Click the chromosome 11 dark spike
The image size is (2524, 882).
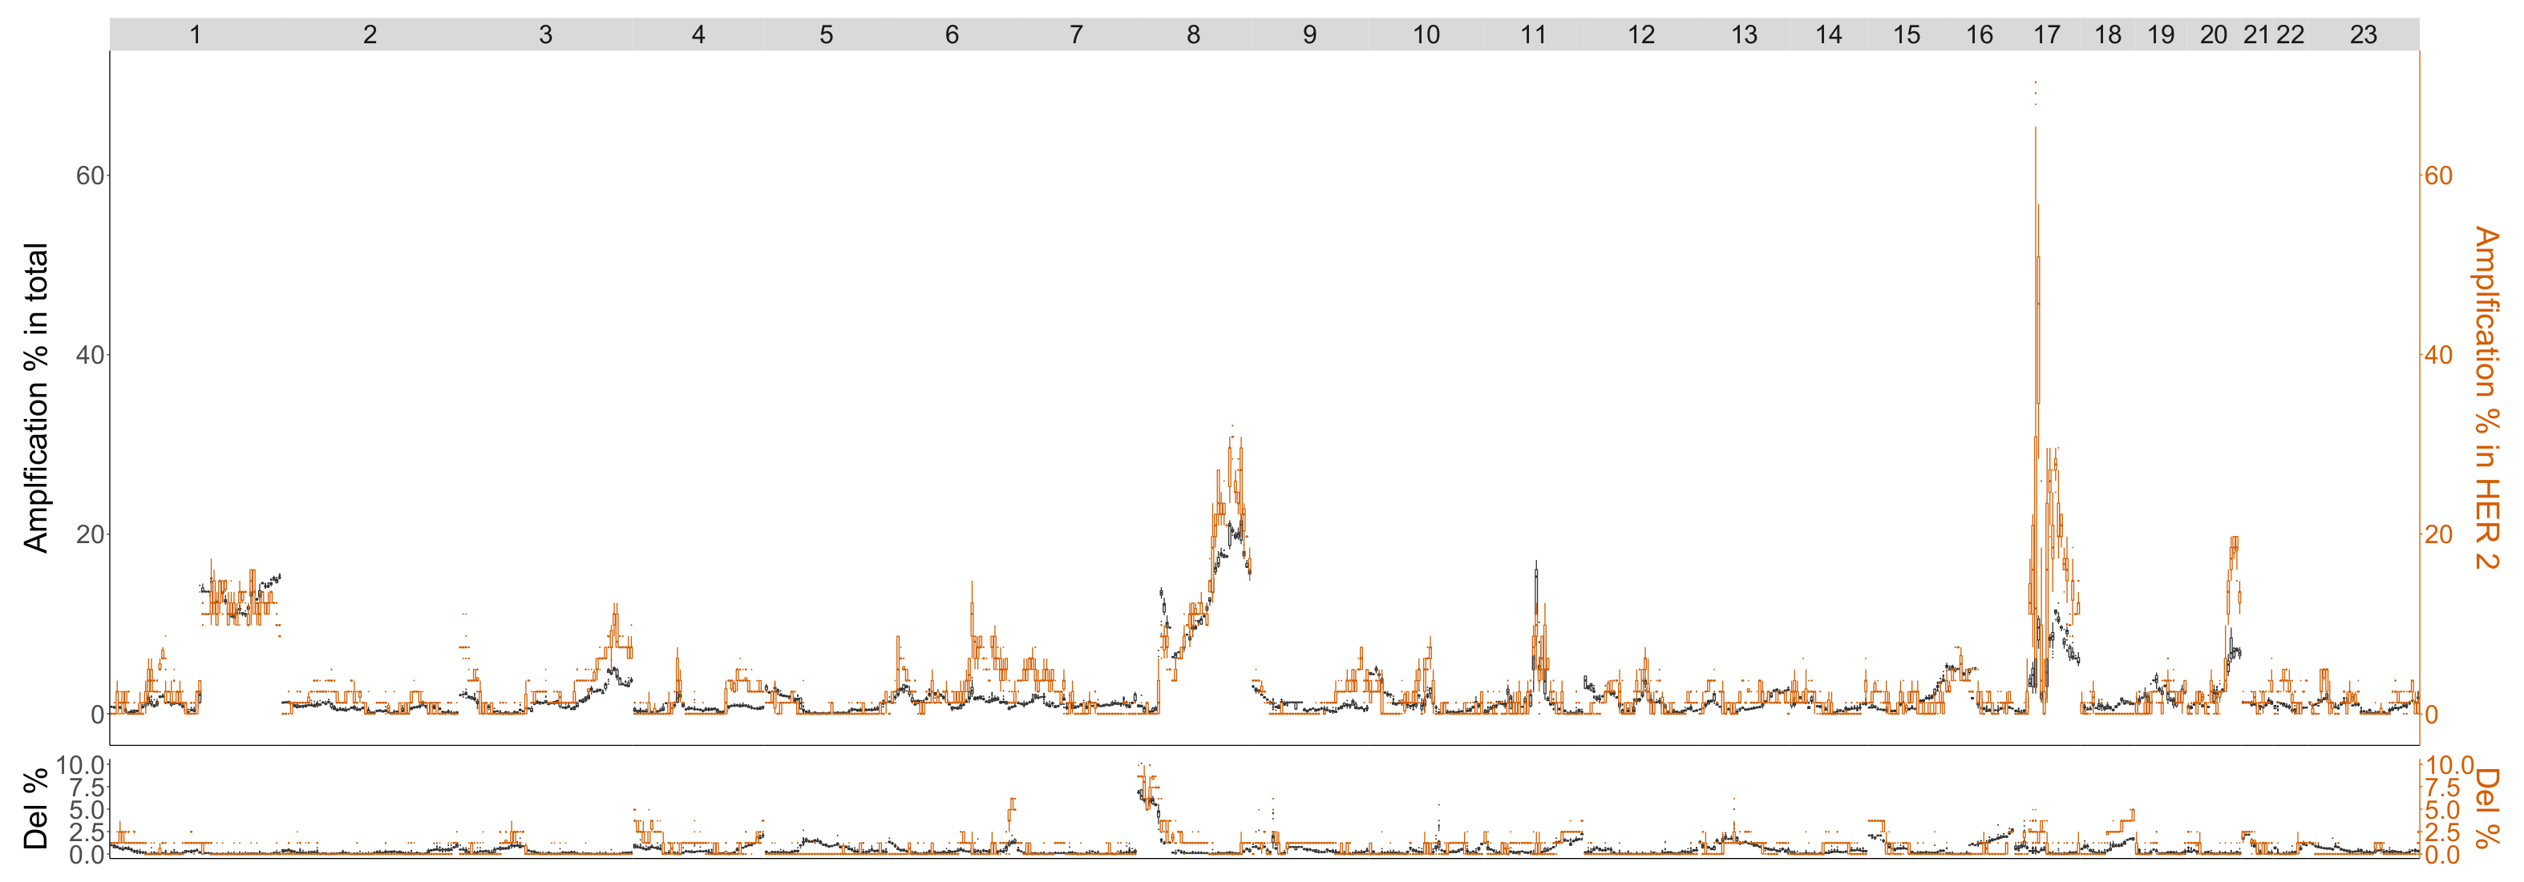click(x=1536, y=578)
